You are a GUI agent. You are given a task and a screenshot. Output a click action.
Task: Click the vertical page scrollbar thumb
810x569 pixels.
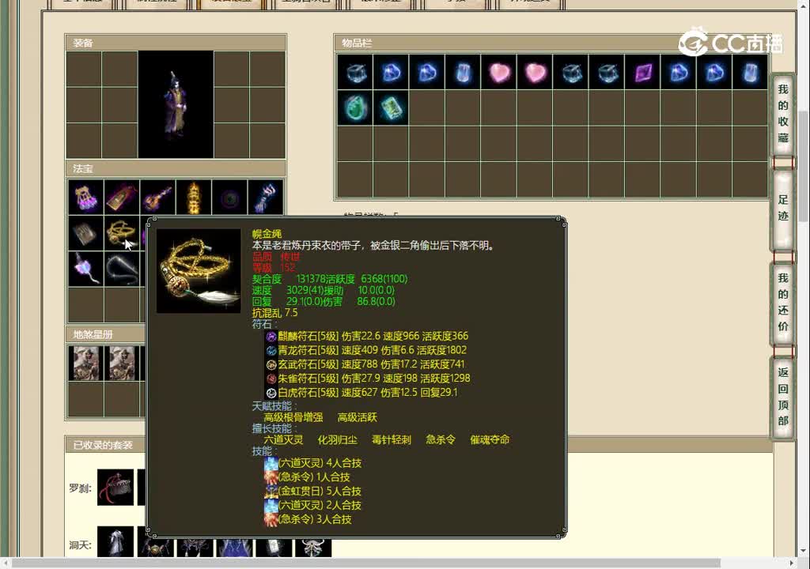[803, 166]
